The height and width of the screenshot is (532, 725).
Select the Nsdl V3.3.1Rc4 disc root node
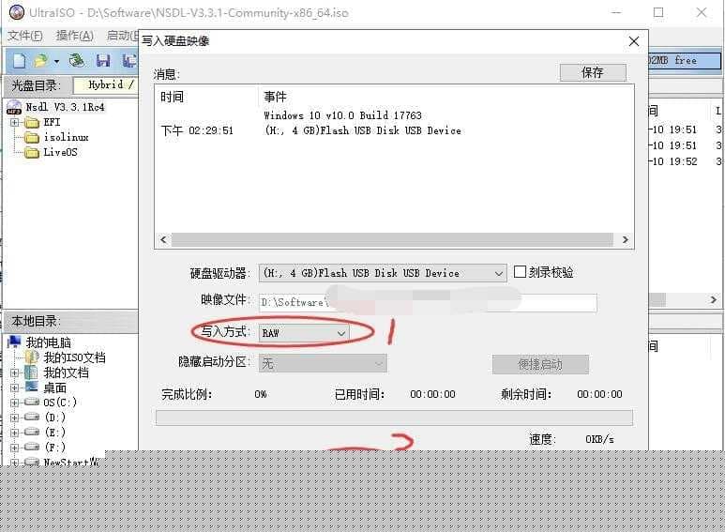click(65, 107)
